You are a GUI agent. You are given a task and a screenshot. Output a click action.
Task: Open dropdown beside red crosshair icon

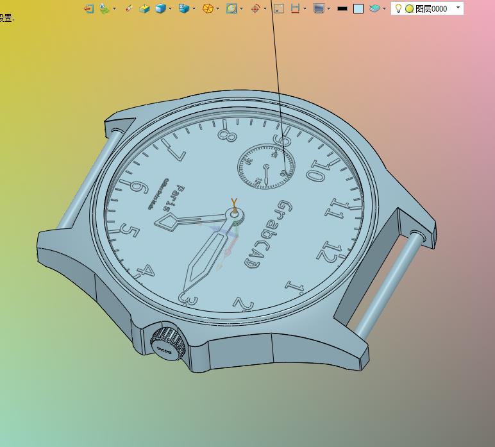click(265, 8)
